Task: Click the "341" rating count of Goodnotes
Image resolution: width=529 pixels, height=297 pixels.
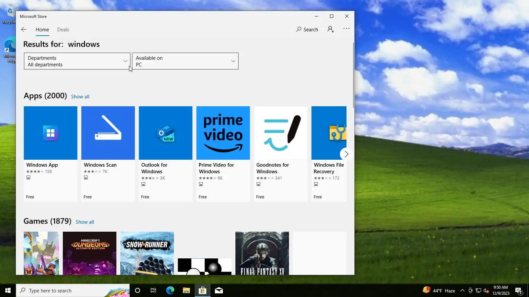Action: (x=278, y=178)
